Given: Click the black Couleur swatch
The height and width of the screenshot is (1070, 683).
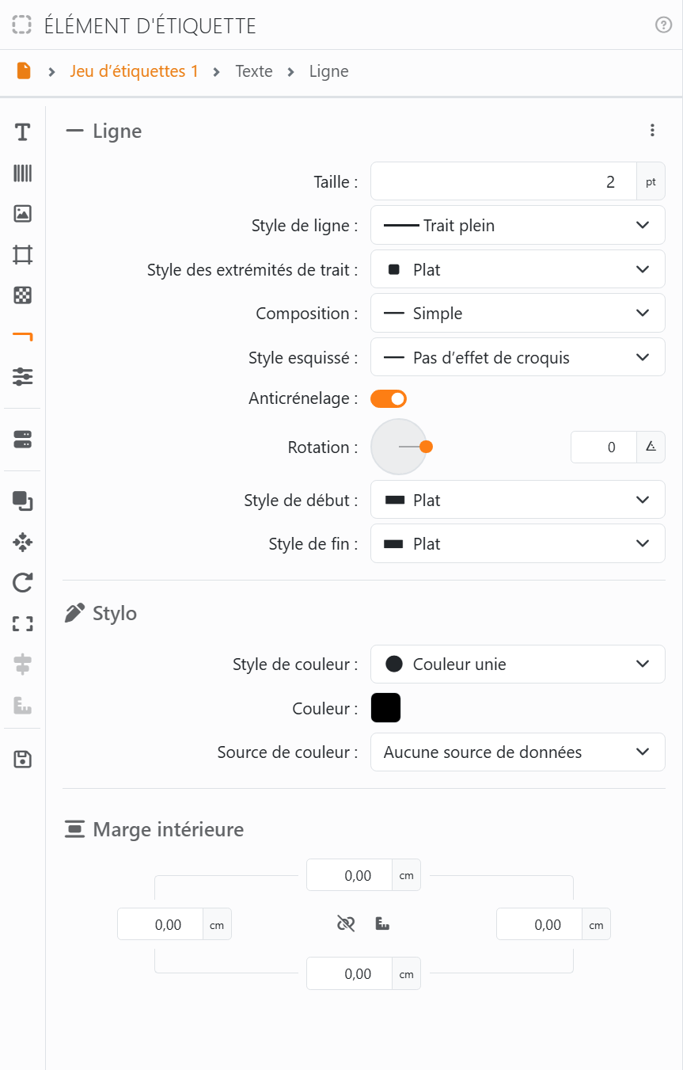Looking at the screenshot, I should 385,708.
